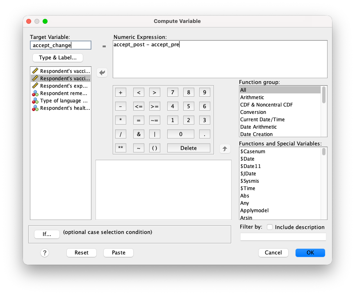Select Current Date/Time function group
The height and width of the screenshot is (295, 355).
pyautogui.click(x=280, y=120)
